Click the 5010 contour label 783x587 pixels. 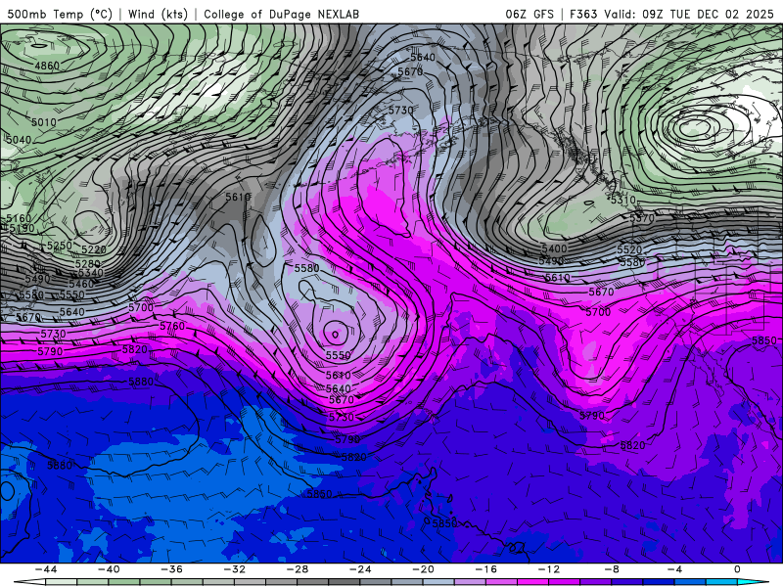44,122
